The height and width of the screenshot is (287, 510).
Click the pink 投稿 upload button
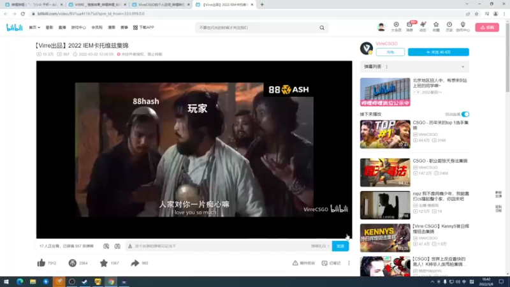pyautogui.click(x=487, y=27)
